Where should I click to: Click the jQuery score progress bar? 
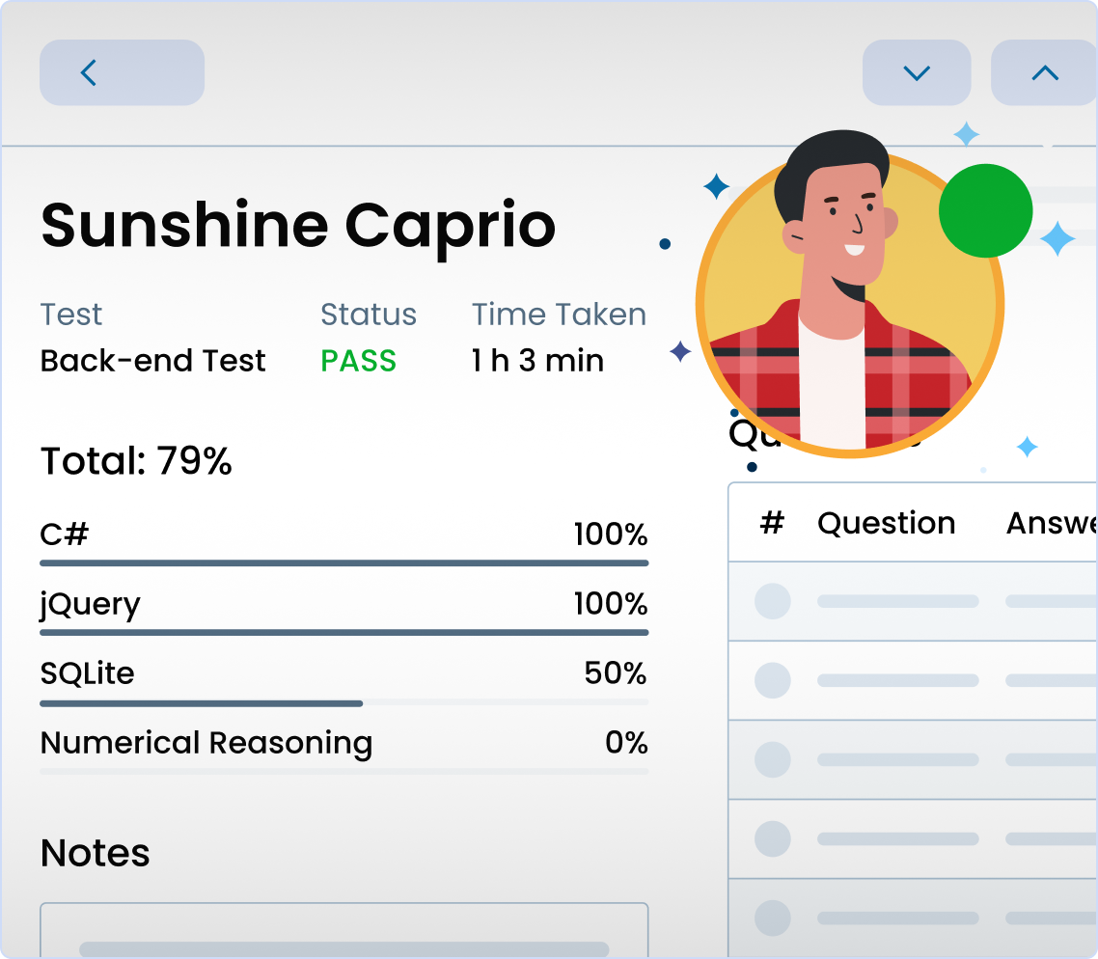[343, 632]
